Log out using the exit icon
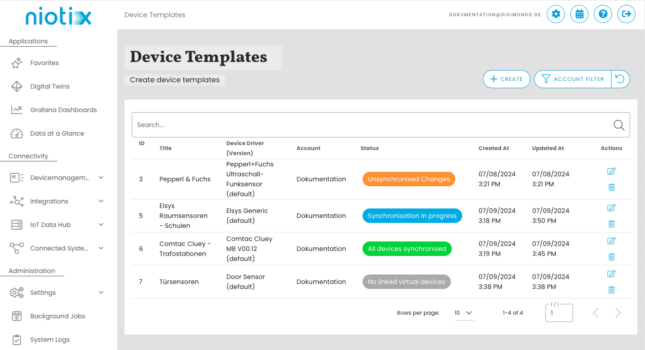Screen dimensions: 645x350 tap(626, 14)
